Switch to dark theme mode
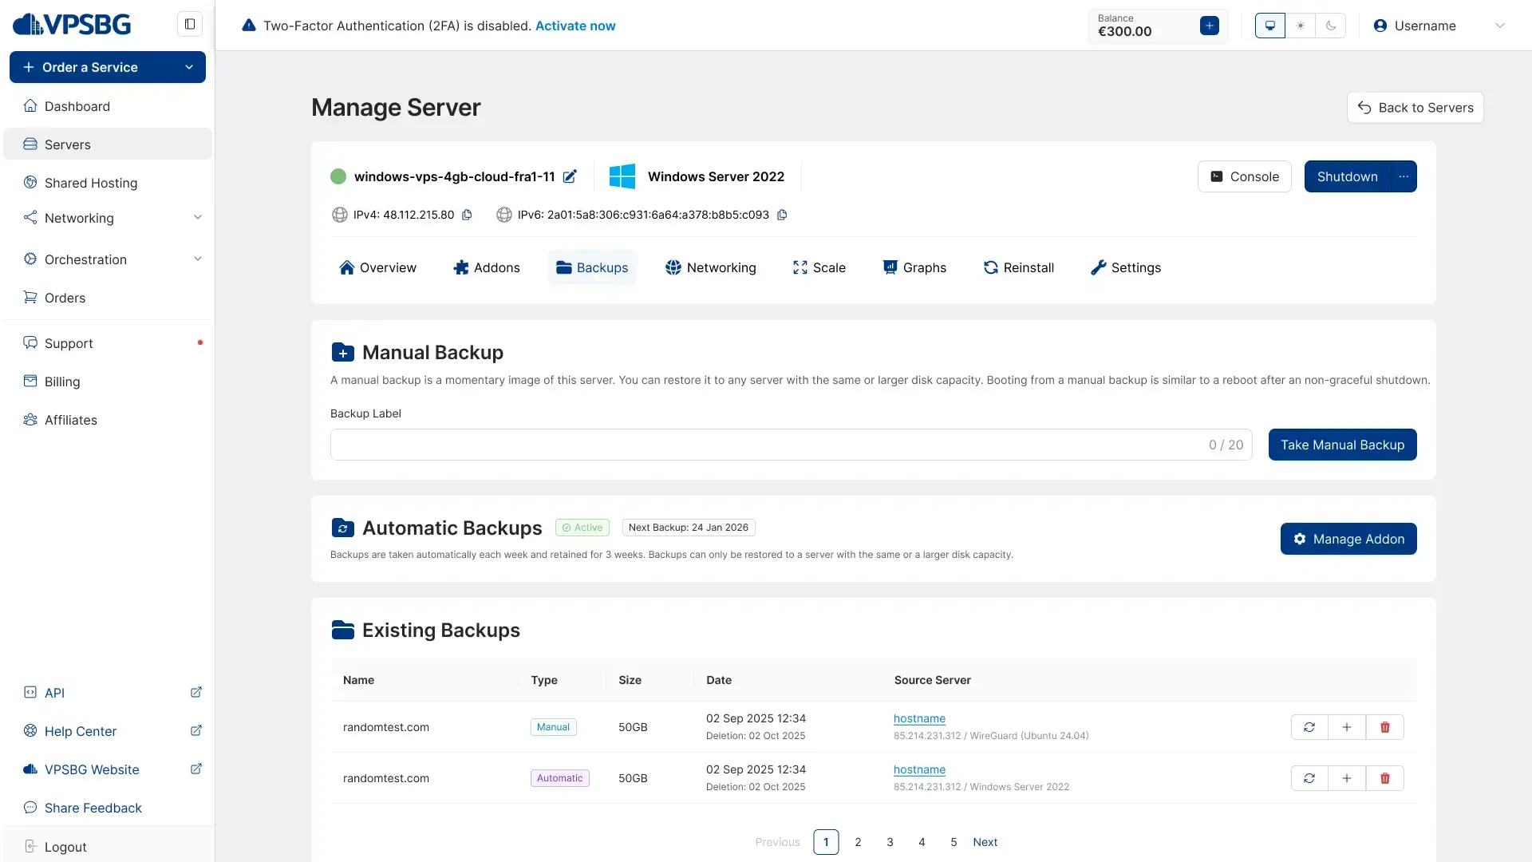Viewport: 1532px width, 862px height. tap(1331, 26)
